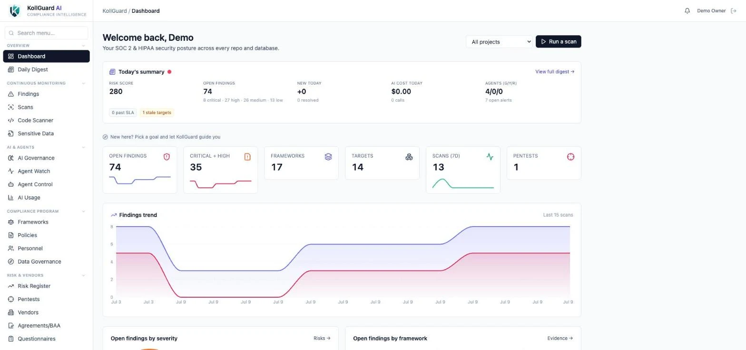Click the 1 stale targets badge
This screenshot has width=746, height=350.
pyautogui.click(x=157, y=113)
